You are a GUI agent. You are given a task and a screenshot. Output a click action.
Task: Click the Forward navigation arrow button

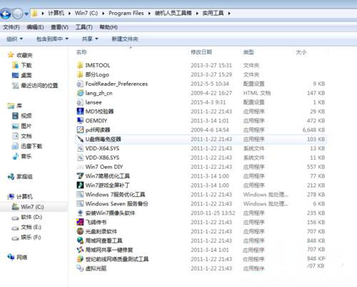click(x=18, y=14)
